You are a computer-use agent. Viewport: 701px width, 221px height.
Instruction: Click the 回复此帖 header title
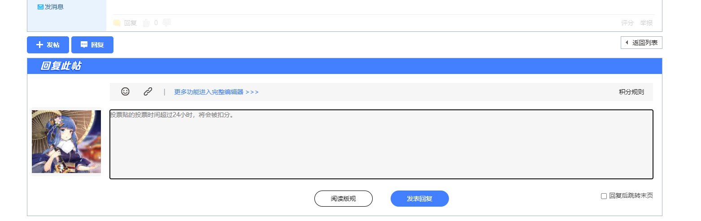click(61, 66)
